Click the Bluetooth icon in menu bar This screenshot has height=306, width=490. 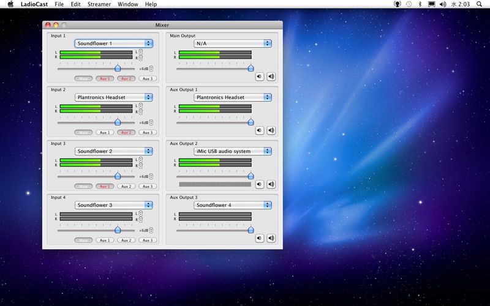tap(420, 4)
